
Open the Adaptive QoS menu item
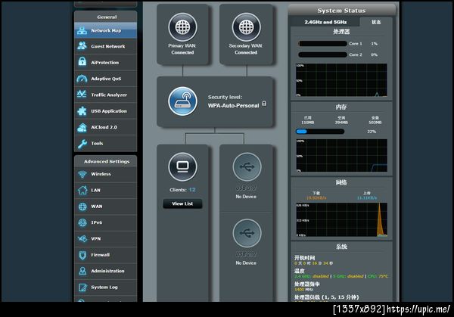(105, 79)
